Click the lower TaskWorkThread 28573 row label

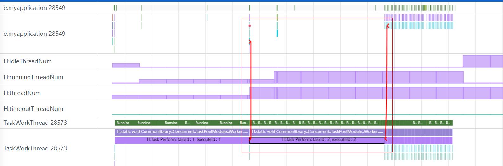pos(35,149)
